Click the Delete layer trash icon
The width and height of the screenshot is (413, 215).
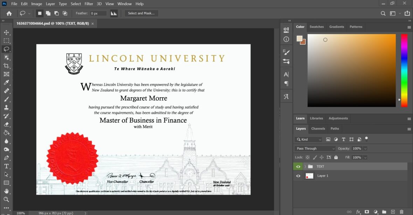(x=401, y=212)
